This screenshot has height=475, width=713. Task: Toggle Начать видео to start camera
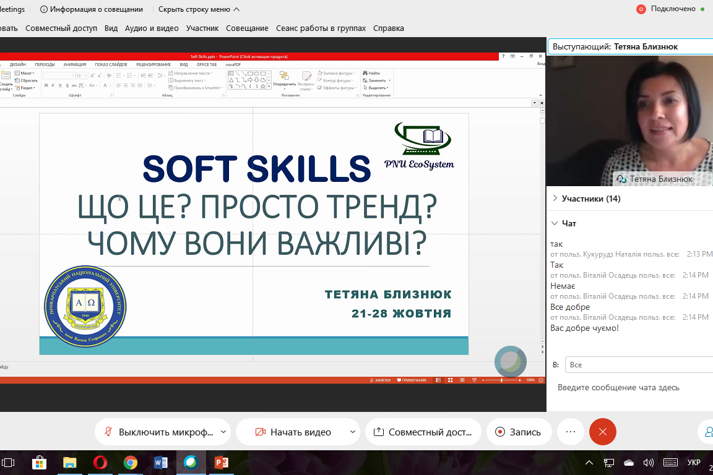pyautogui.click(x=293, y=432)
